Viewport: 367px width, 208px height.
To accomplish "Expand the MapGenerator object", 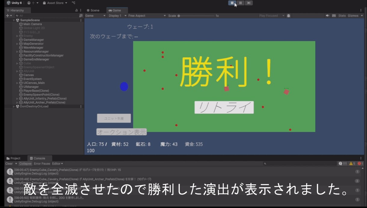I will click(x=17, y=44).
